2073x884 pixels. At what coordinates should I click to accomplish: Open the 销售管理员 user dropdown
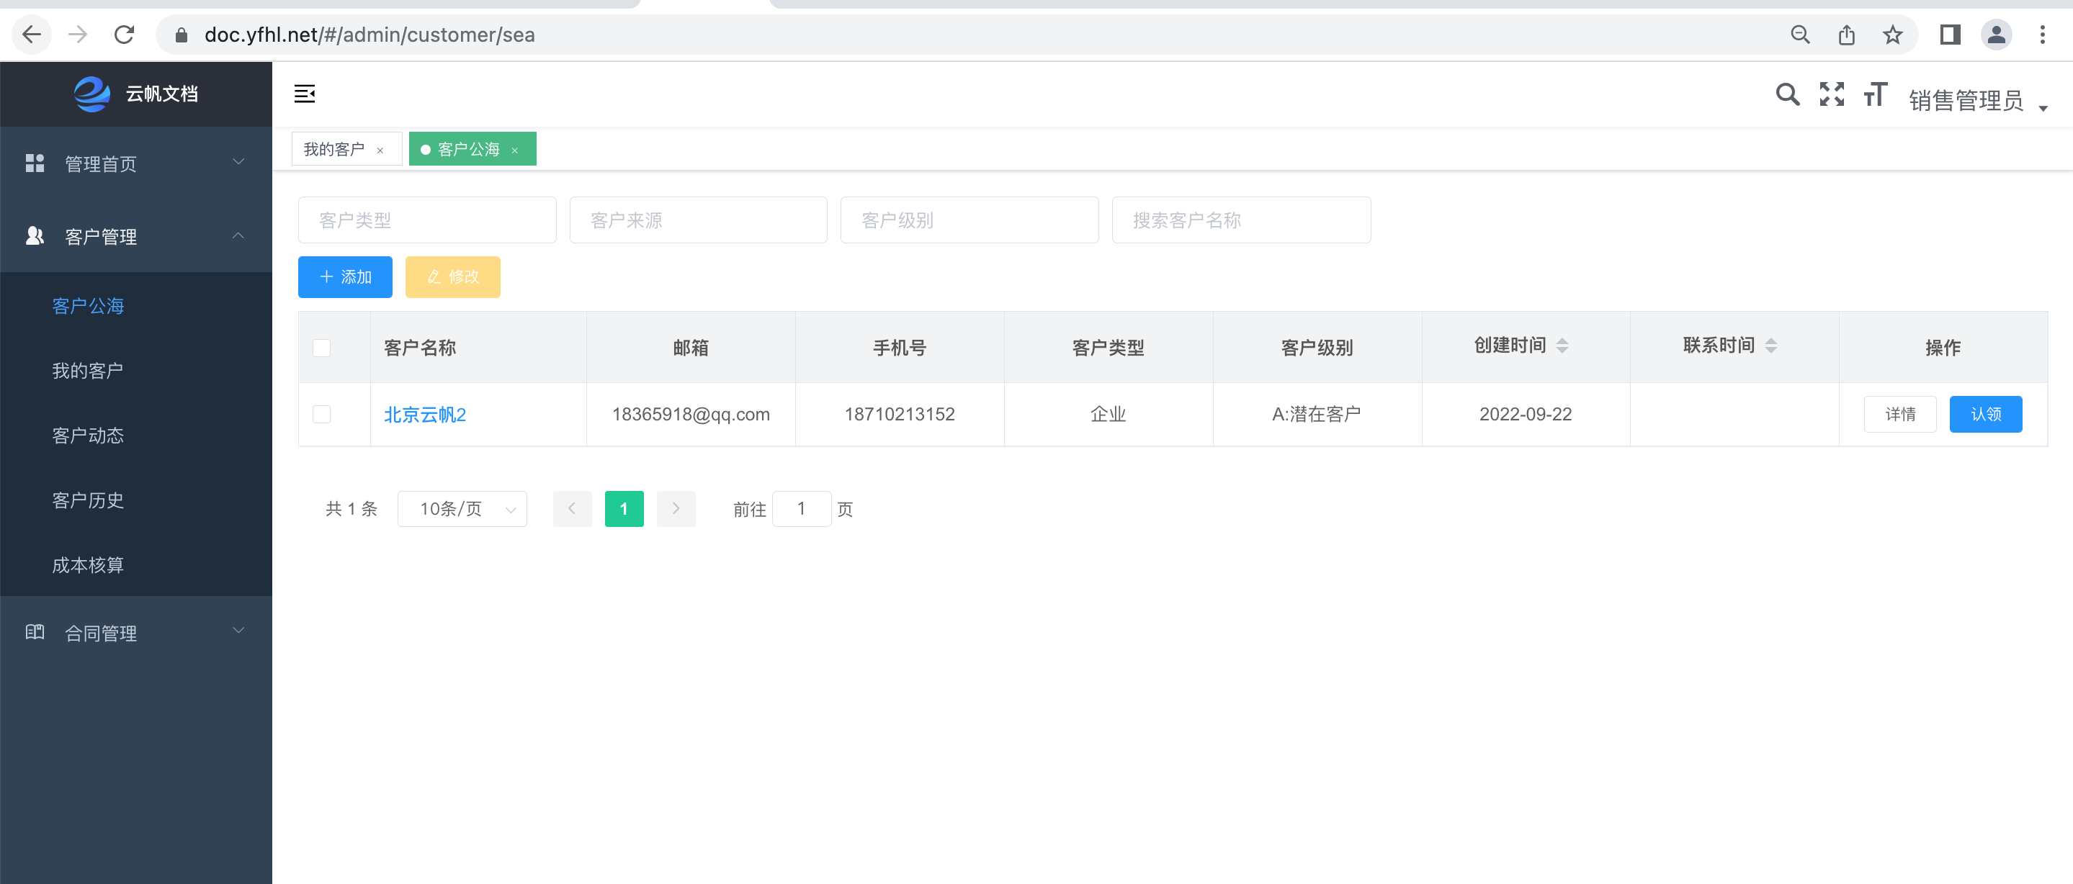point(1977,101)
